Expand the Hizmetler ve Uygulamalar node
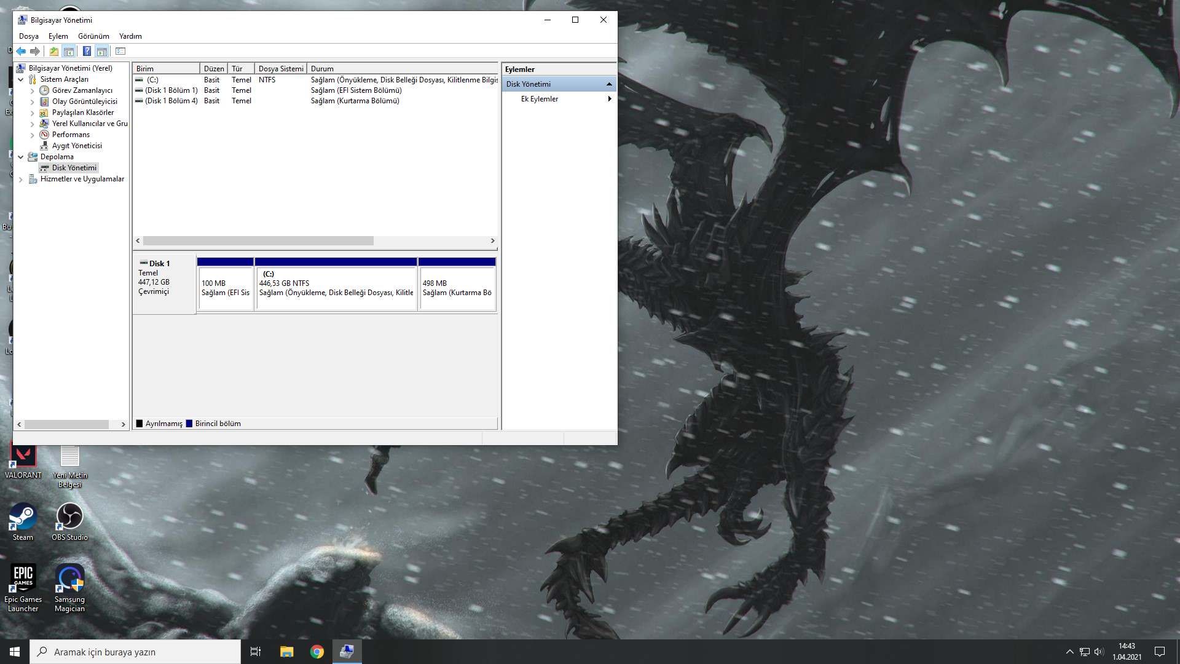The image size is (1180, 664). click(21, 180)
